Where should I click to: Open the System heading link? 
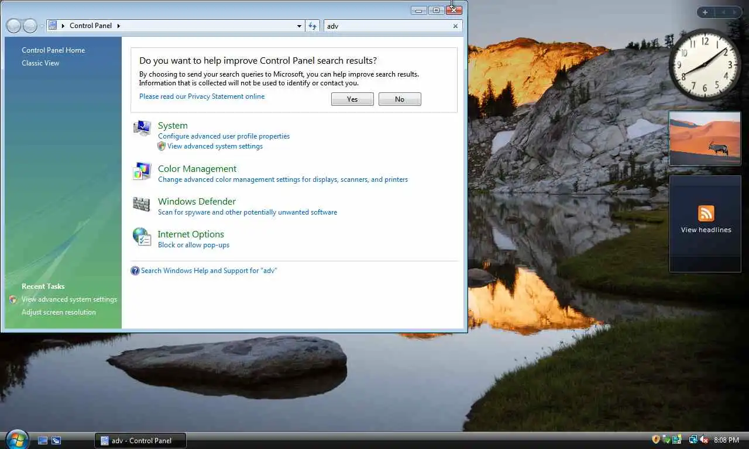tap(173, 126)
